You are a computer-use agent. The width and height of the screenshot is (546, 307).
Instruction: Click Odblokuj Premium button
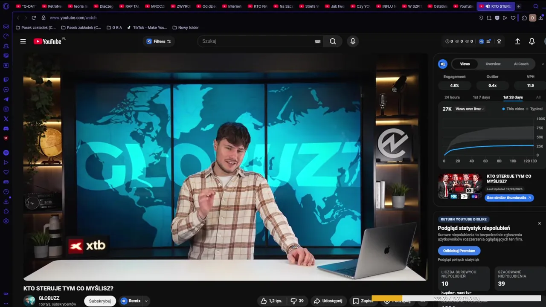pyautogui.click(x=459, y=251)
